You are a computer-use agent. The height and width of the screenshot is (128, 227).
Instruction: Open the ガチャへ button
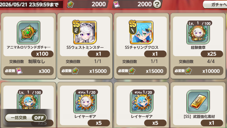pyautogui.click(x=216, y=5)
